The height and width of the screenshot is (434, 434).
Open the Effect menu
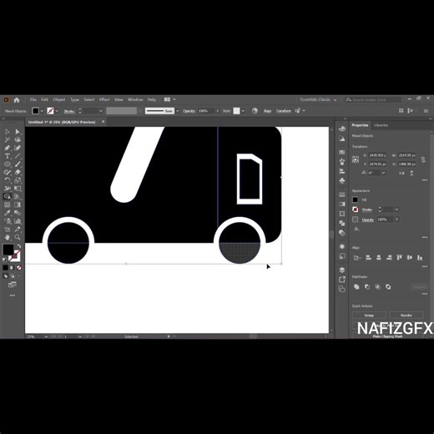coord(104,99)
